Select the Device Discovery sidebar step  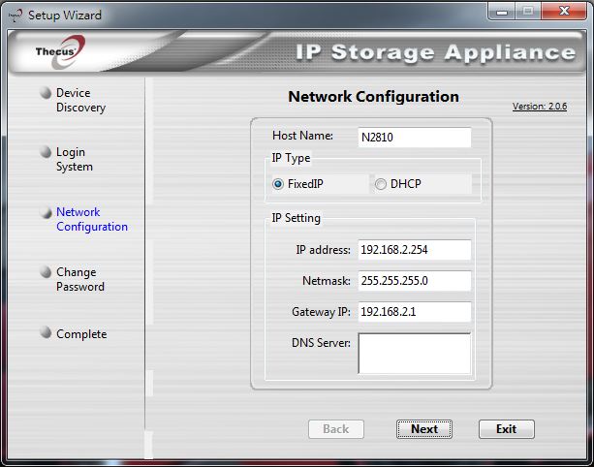pyautogui.click(x=80, y=100)
